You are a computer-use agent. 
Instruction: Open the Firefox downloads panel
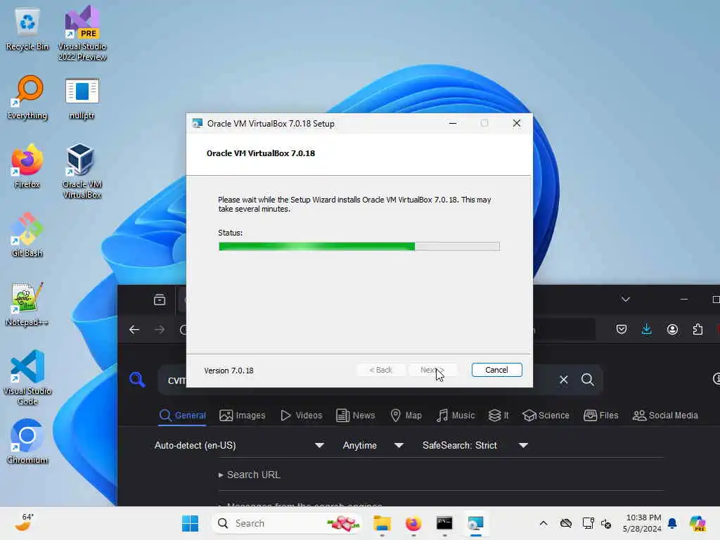[647, 329]
